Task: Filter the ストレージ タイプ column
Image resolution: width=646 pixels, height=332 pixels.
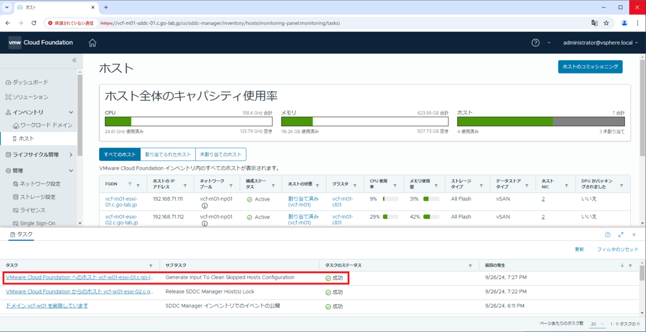Action: (x=482, y=185)
